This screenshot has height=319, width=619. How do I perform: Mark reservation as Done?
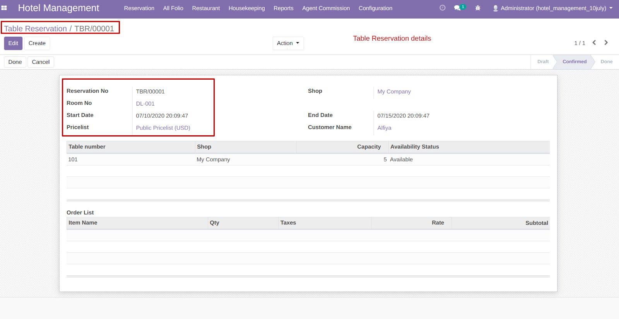pos(15,62)
